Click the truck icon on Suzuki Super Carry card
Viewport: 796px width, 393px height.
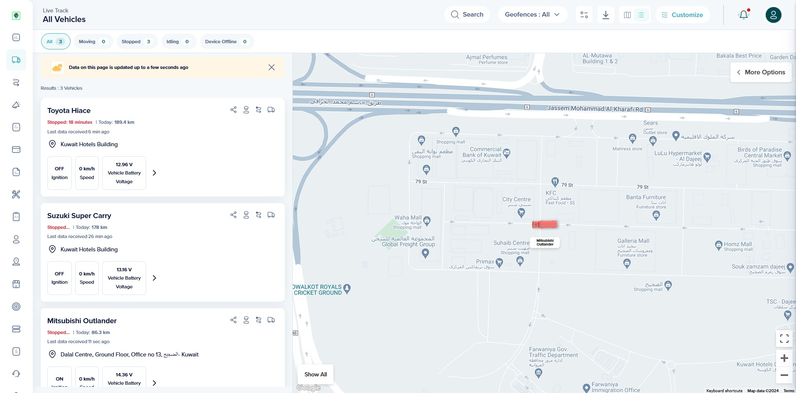pyautogui.click(x=271, y=215)
